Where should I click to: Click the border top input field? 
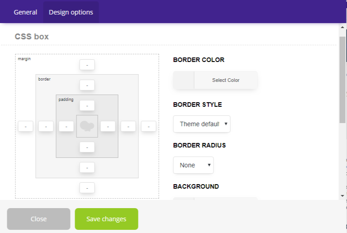click(x=87, y=85)
